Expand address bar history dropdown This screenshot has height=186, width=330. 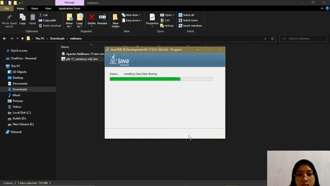265,39
